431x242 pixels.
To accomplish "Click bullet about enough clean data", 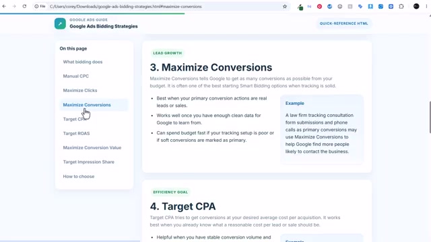I will (x=209, y=119).
